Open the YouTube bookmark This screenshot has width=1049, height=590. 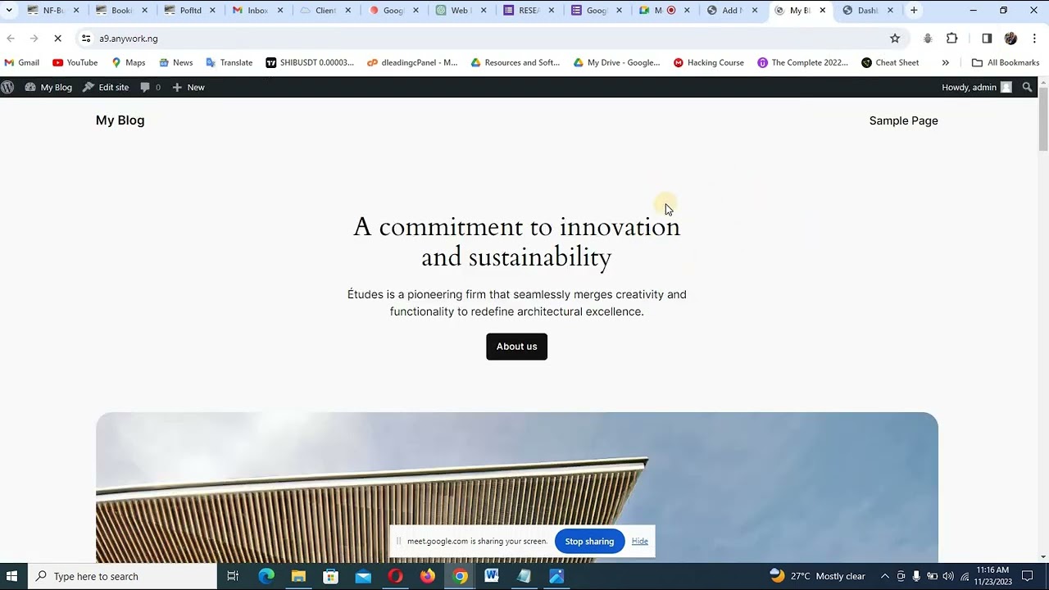[75, 62]
